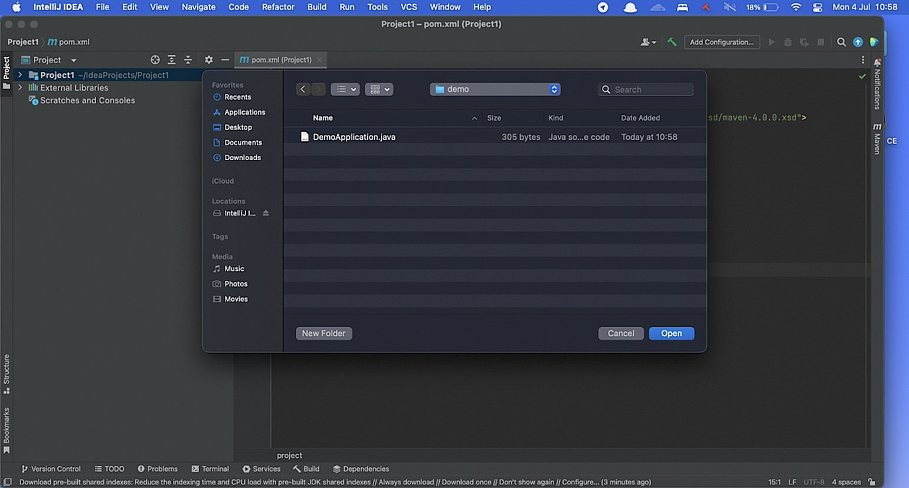Open the list view mode dropdown
Screen dimensions: 909x488
coord(345,89)
